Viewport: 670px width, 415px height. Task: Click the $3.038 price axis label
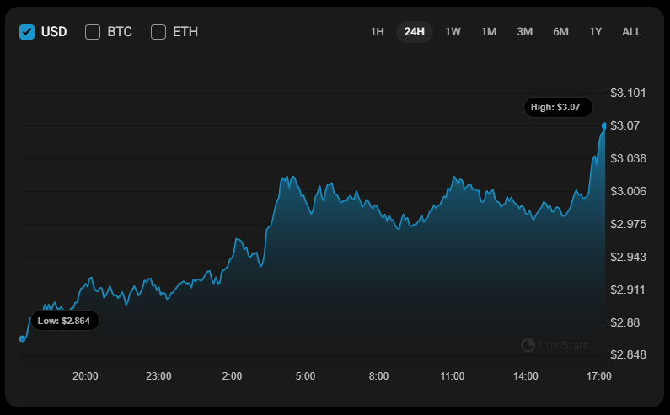(627, 158)
